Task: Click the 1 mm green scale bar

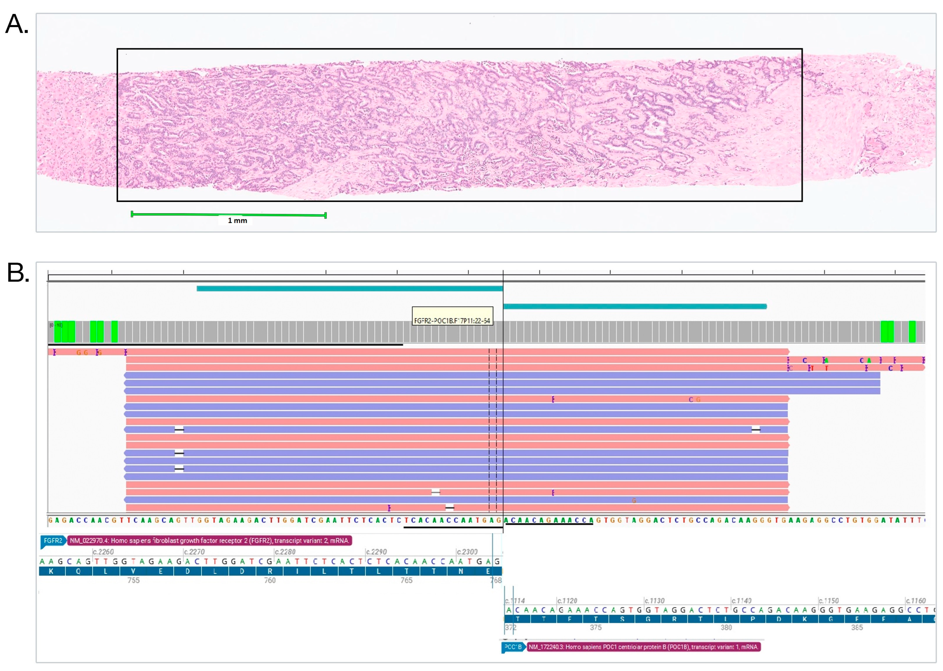Action: [x=229, y=215]
